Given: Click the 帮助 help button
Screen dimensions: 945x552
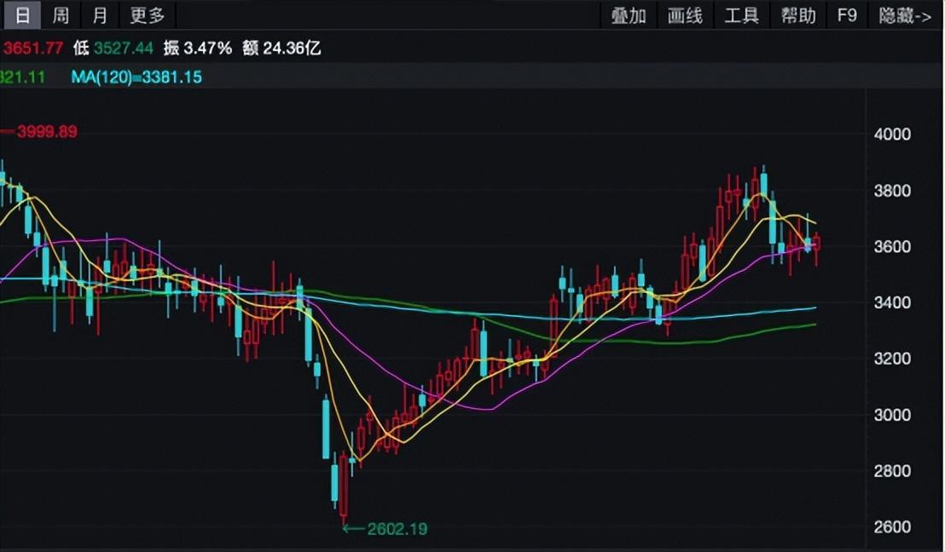Looking at the screenshot, I should (x=798, y=15).
